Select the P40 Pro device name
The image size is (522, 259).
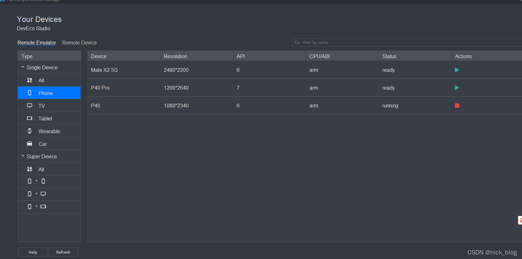tap(100, 88)
